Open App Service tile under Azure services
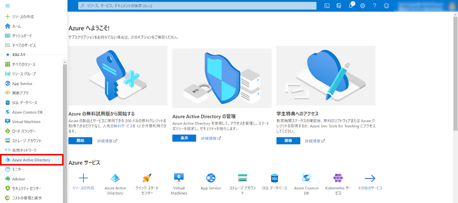Viewport: 458px width, 203px height. coord(211,182)
